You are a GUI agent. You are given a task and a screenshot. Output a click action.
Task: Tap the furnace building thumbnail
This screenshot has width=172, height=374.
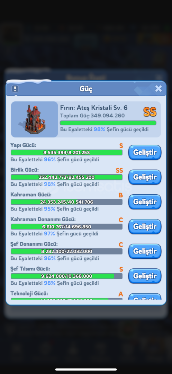35,119
